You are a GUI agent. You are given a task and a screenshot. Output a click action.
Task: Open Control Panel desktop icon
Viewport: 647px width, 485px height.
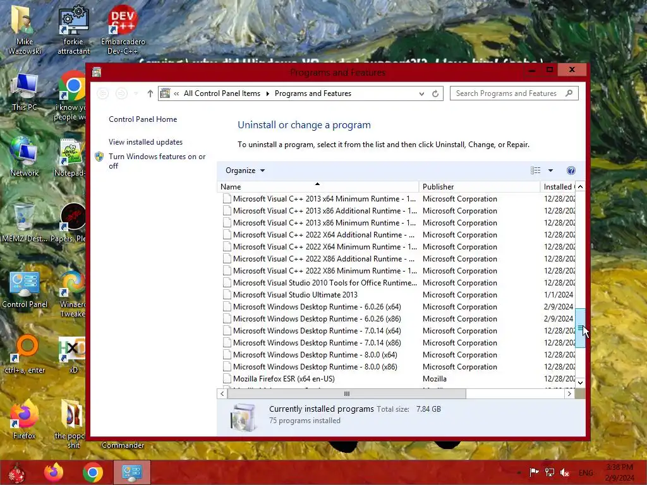pyautogui.click(x=25, y=289)
